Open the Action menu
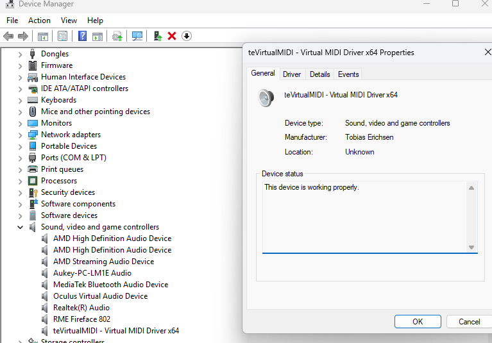The width and height of the screenshot is (492, 343). click(39, 21)
